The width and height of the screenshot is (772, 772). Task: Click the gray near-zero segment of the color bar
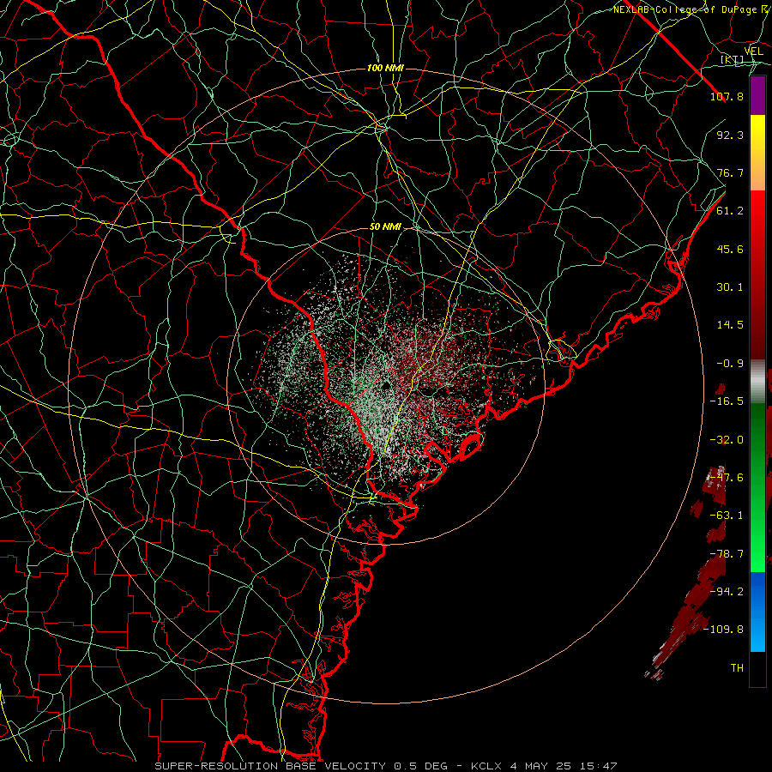click(757, 382)
